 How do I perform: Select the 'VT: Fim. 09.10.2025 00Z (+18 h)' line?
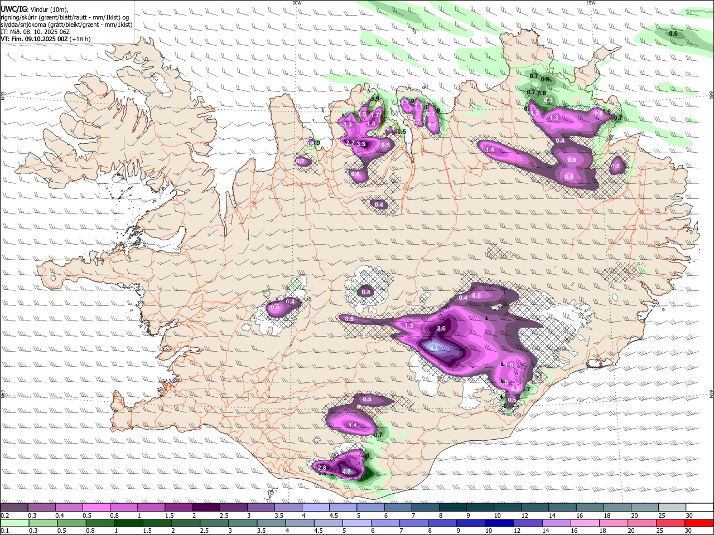46,39
